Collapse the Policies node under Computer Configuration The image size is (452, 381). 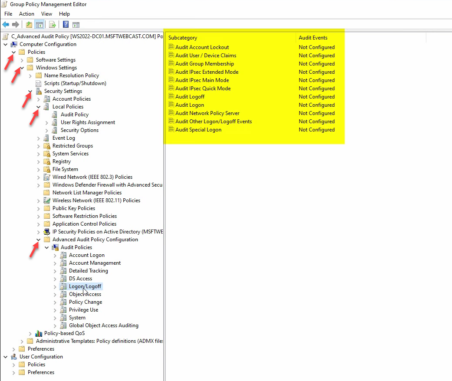click(13, 52)
